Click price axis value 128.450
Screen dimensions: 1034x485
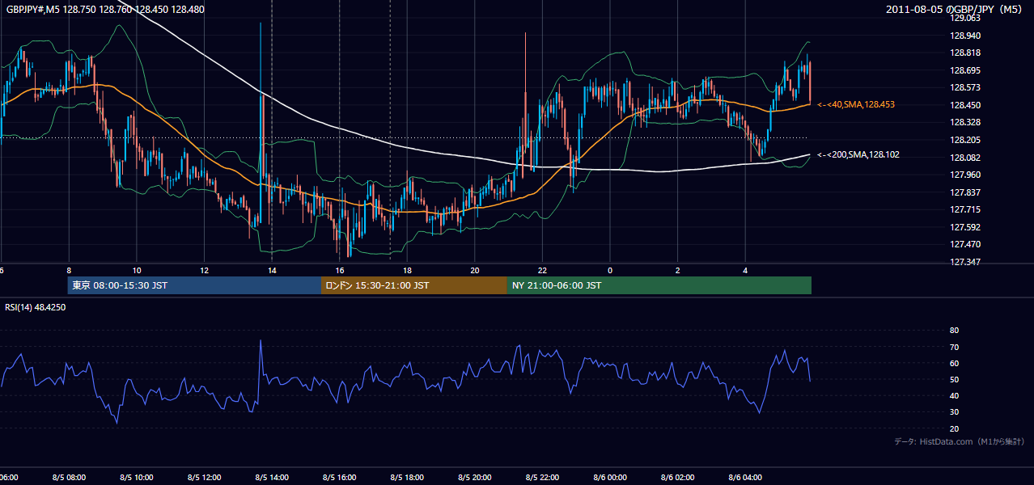tap(965, 105)
